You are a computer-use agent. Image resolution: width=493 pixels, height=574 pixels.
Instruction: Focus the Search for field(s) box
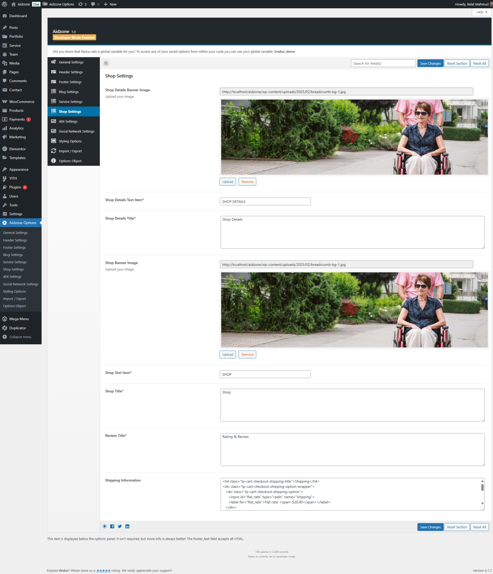pyautogui.click(x=383, y=63)
